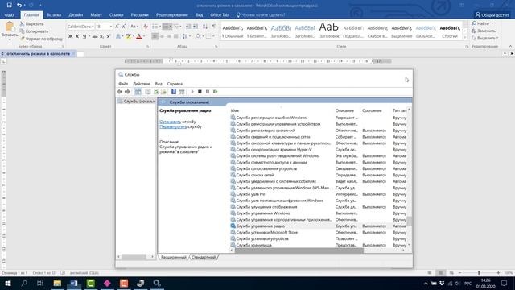Click the tell-me search box
Screen dimensions: 515x290
point(261,14)
